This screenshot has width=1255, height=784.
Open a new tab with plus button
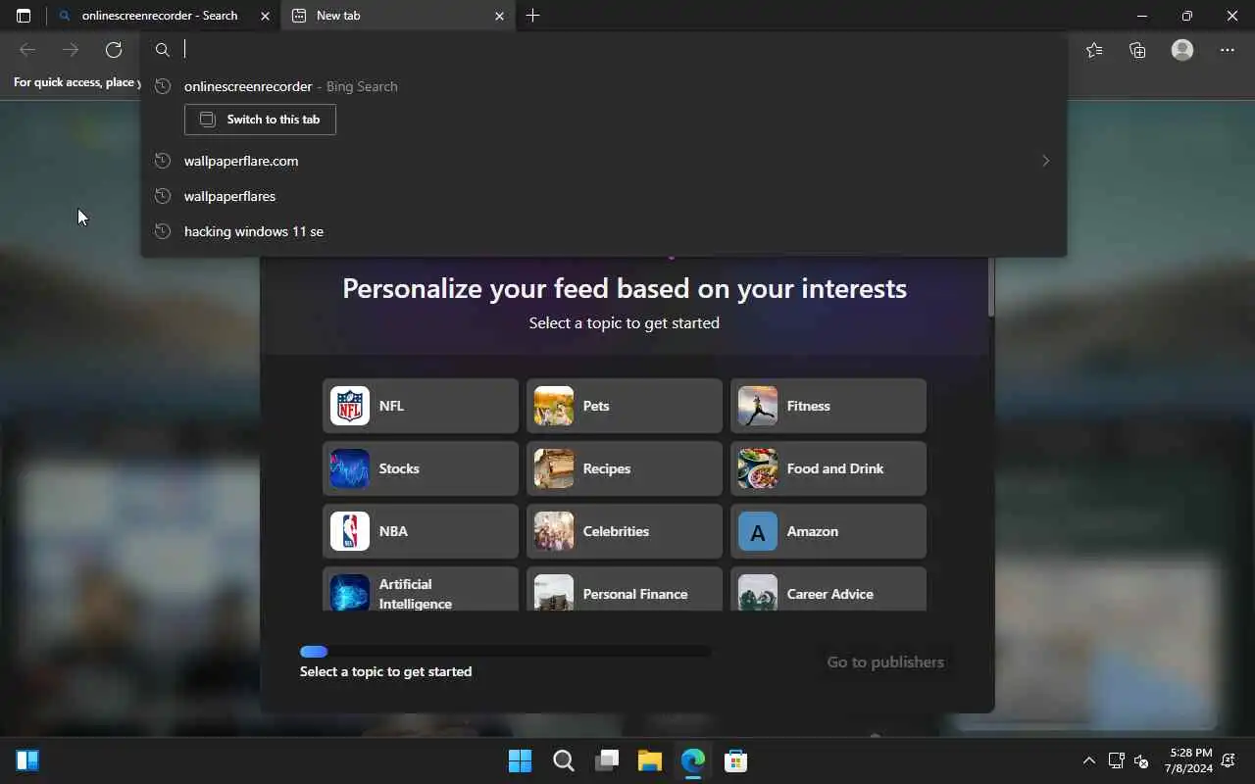(x=532, y=16)
